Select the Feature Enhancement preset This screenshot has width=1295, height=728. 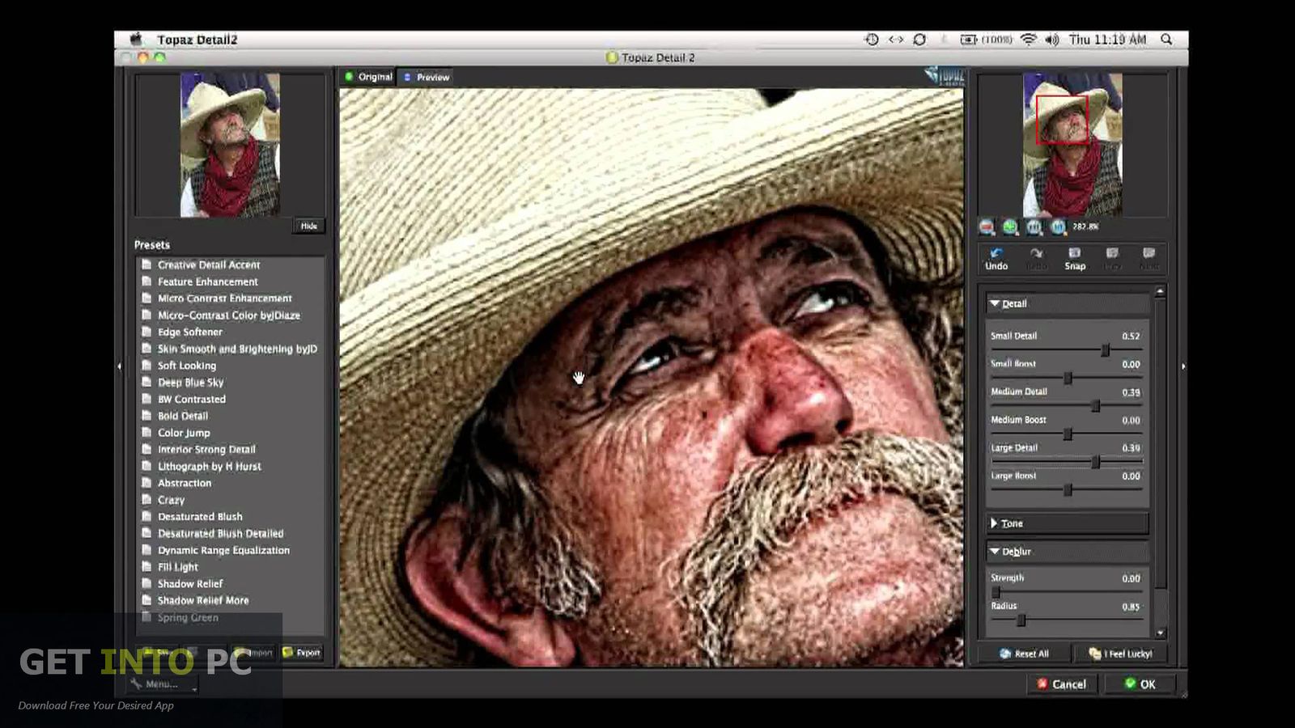207,281
